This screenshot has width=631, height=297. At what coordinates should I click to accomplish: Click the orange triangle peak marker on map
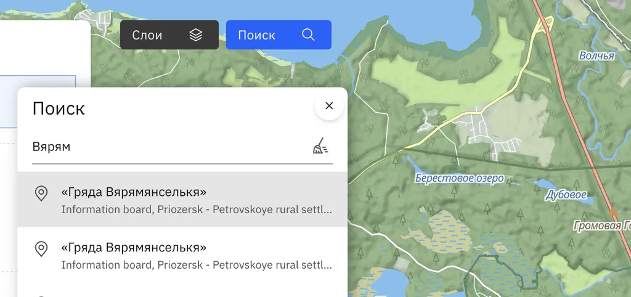[x=613, y=211]
